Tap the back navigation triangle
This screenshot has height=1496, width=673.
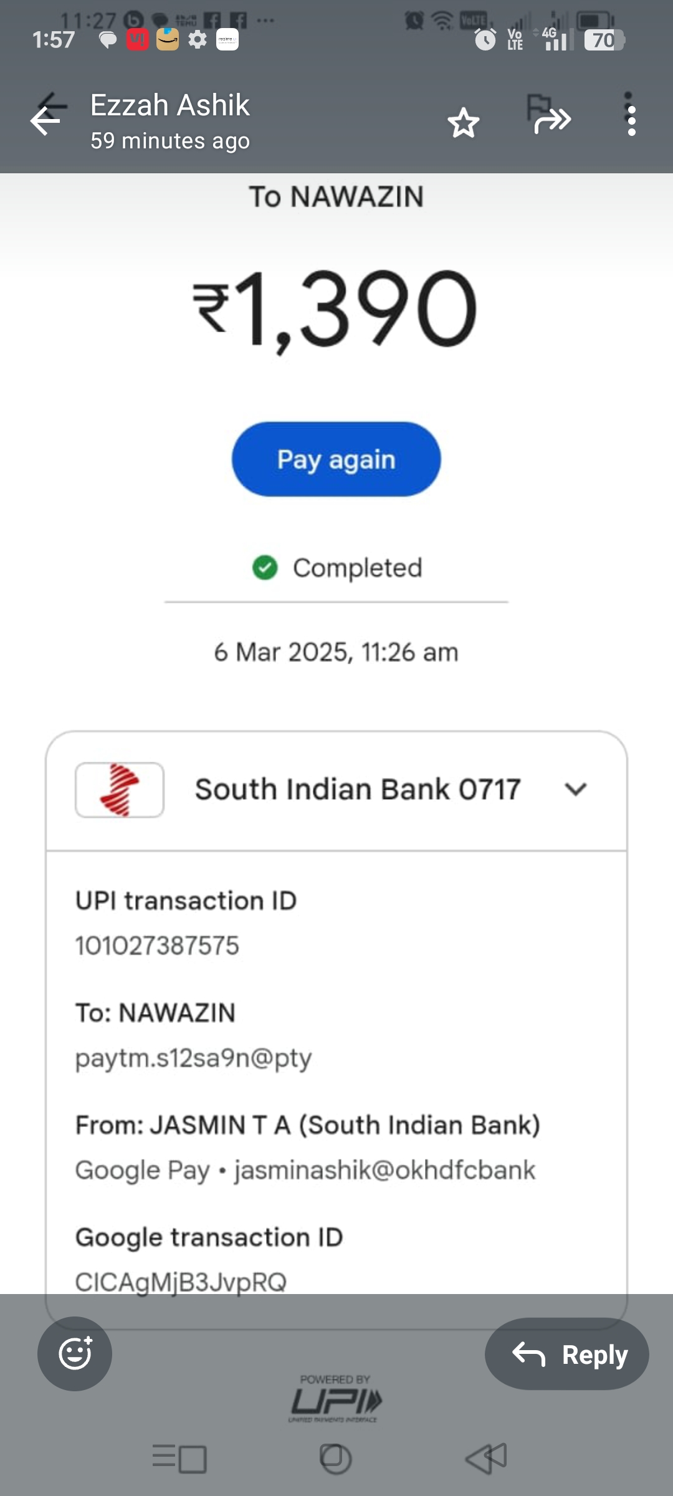pos(487,1459)
